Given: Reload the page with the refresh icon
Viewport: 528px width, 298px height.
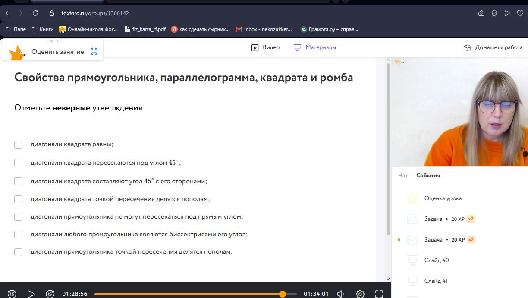Looking at the screenshot, I should [x=35, y=13].
